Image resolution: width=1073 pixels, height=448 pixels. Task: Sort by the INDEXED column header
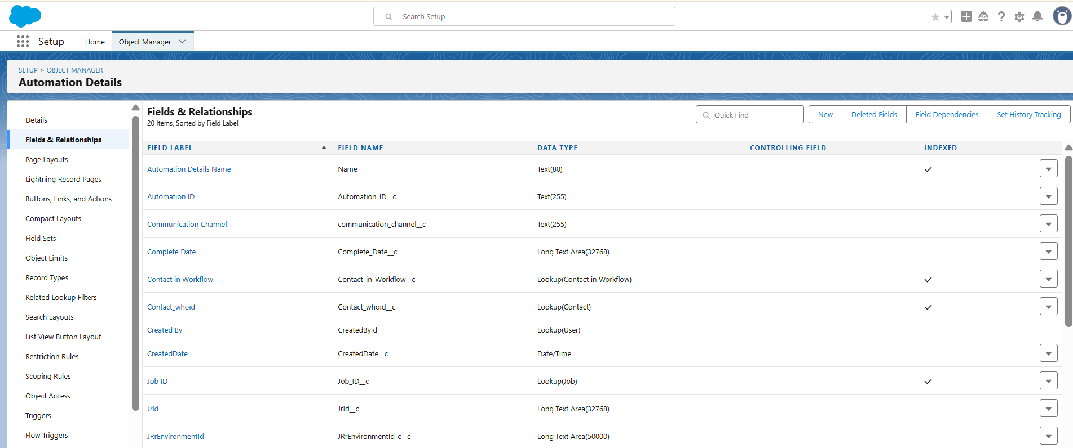coord(940,147)
